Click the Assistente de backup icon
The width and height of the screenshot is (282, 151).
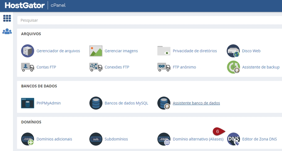point(233,67)
